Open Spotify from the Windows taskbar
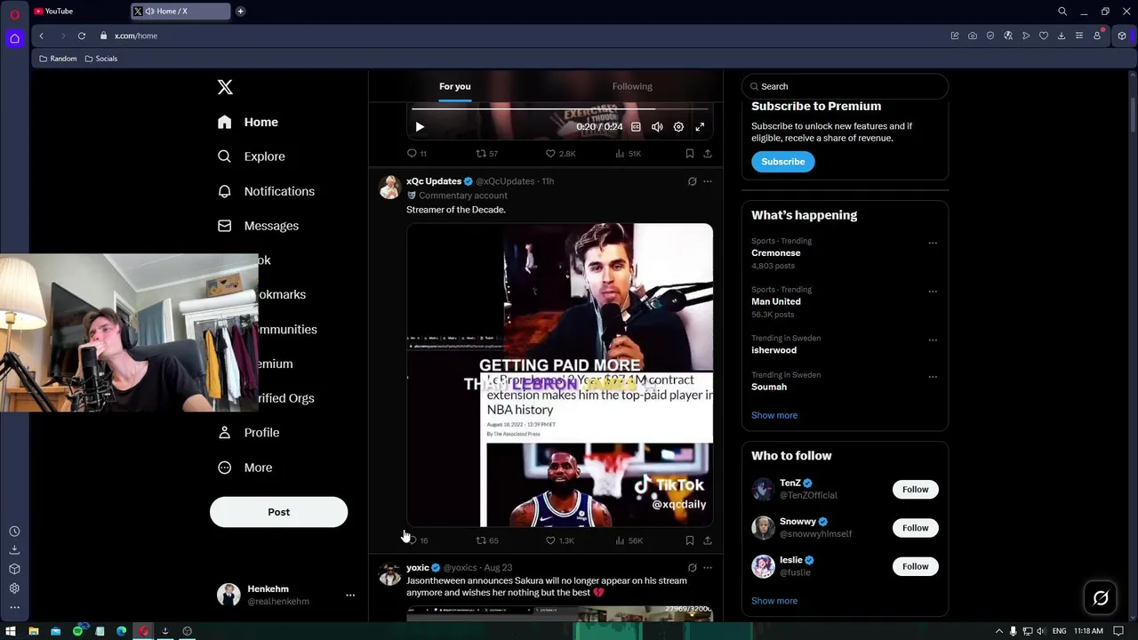1138x640 pixels. click(x=77, y=631)
